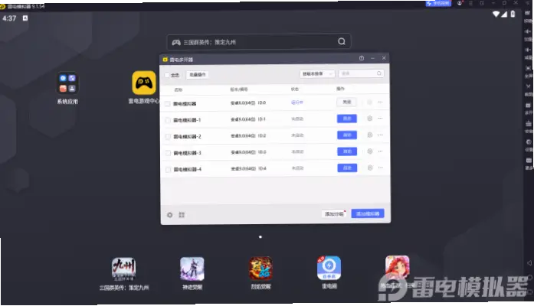
Task: Open more-options menu for 雷电模拟器-1
Action: (x=380, y=119)
